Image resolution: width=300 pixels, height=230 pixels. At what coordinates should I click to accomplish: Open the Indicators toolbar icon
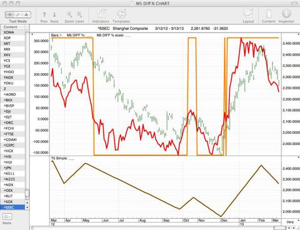coord(101,14)
